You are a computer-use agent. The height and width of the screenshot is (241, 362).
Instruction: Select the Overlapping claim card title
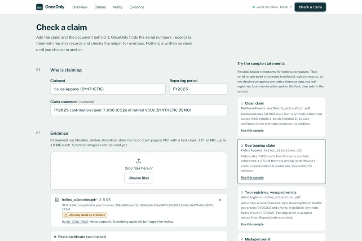pos(260,145)
